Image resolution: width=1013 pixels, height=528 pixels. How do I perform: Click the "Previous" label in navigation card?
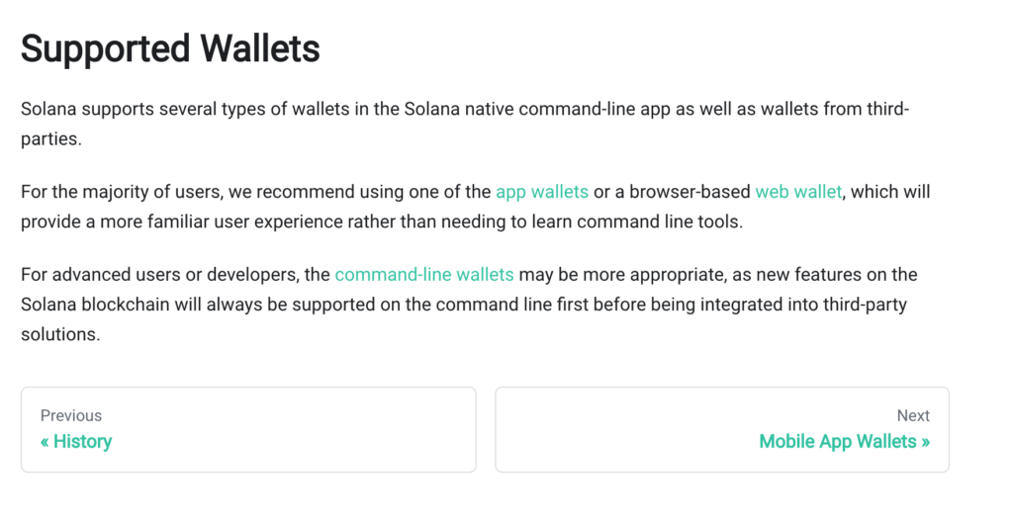71,415
